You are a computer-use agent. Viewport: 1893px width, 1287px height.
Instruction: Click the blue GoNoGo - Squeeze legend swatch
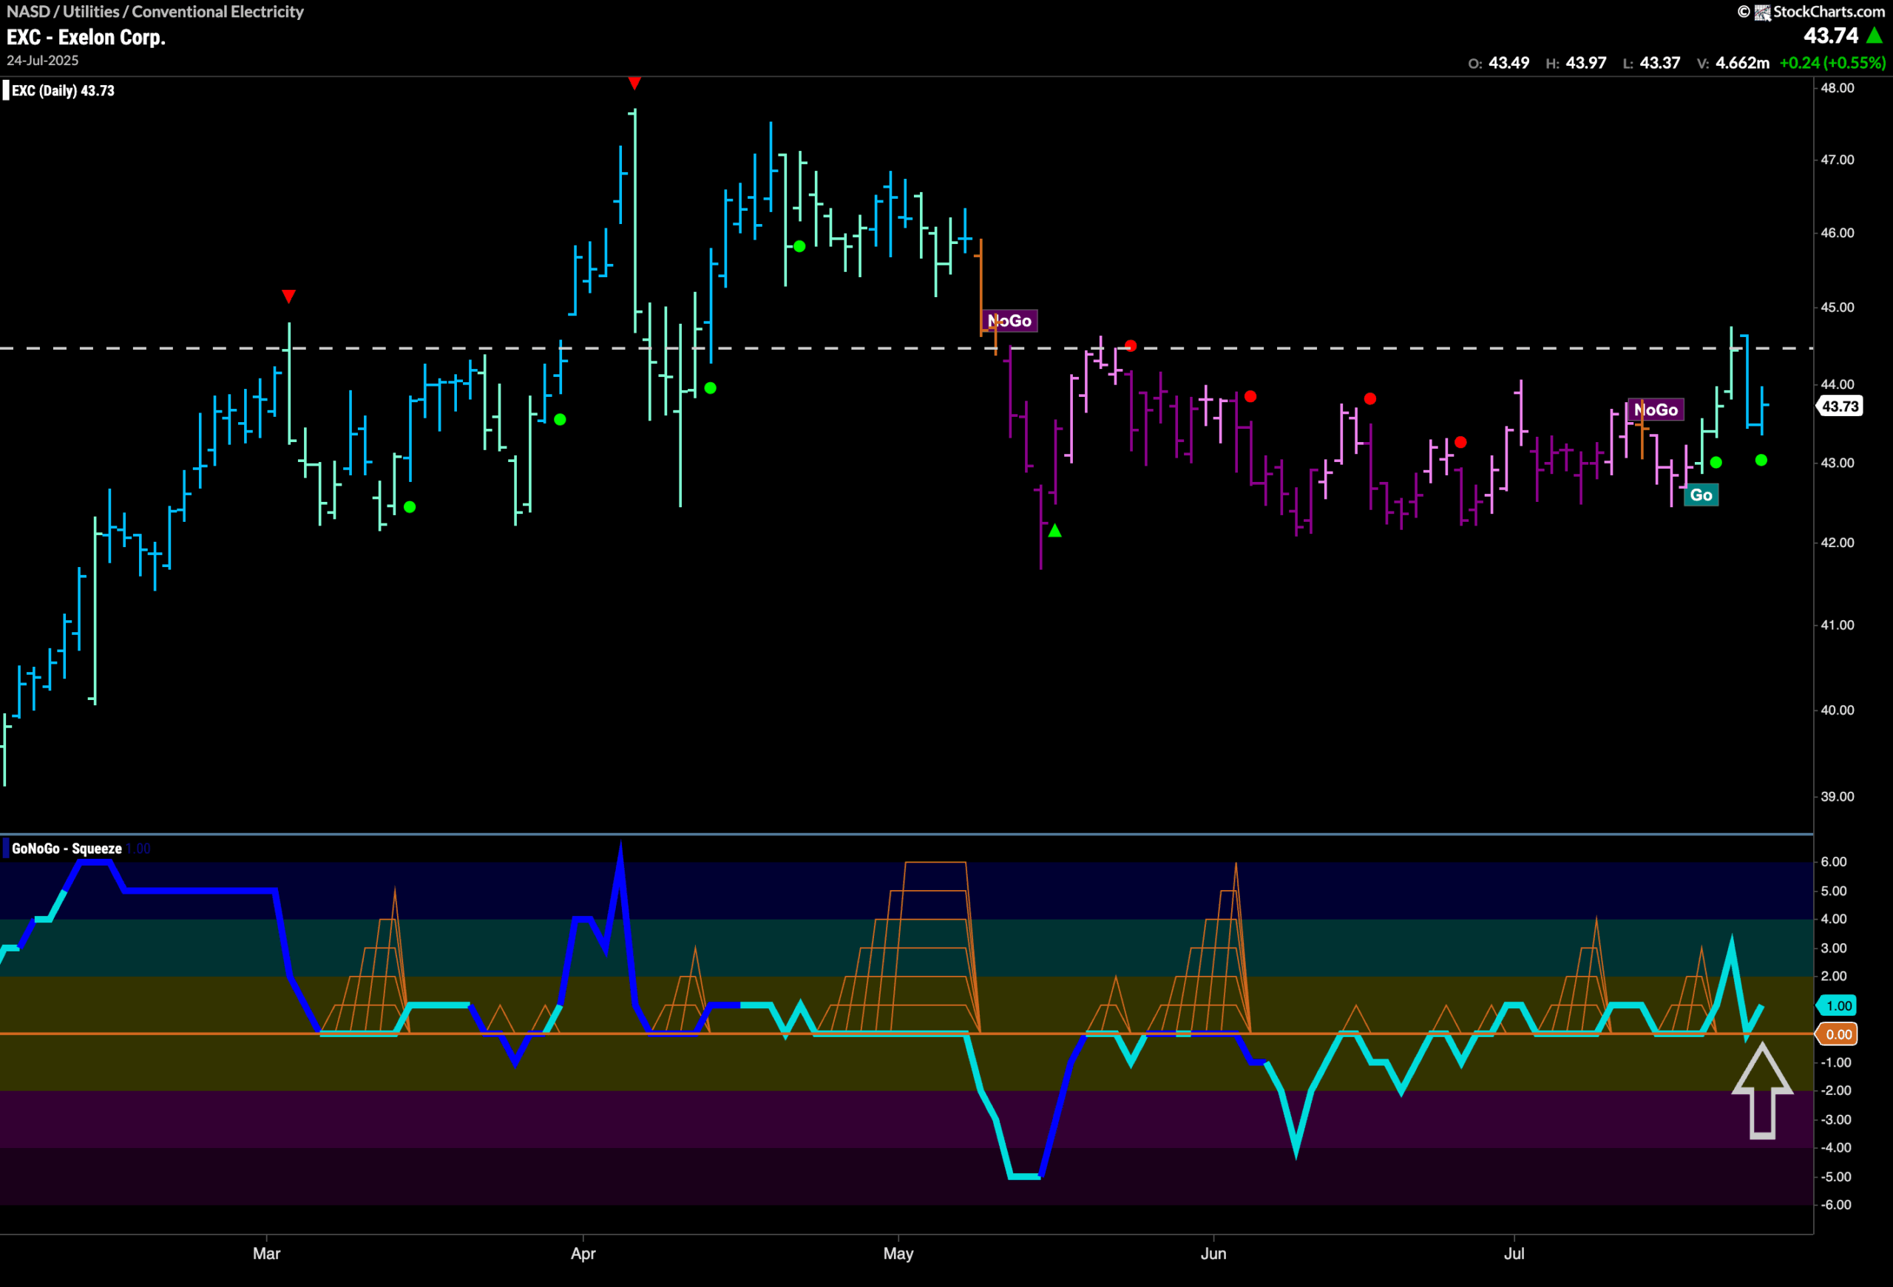6,848
